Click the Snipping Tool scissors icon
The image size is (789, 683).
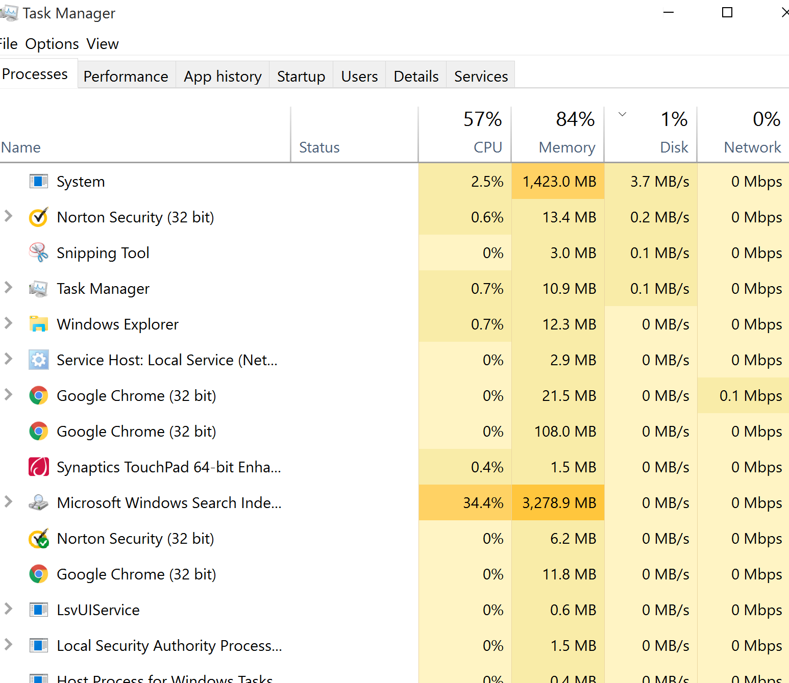[39, 252]
